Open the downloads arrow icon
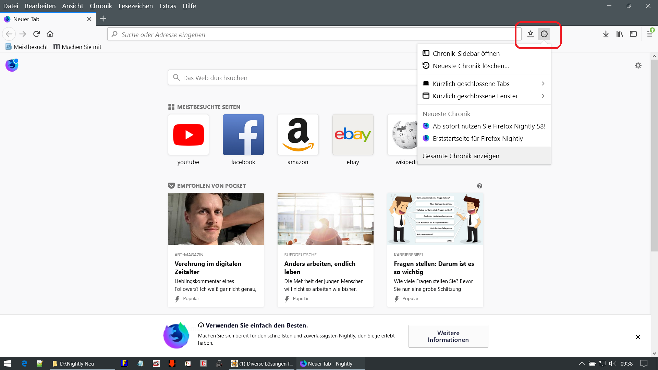Image resolution: width=658 pixels, height=370 pixels. (x=606, y=34)
